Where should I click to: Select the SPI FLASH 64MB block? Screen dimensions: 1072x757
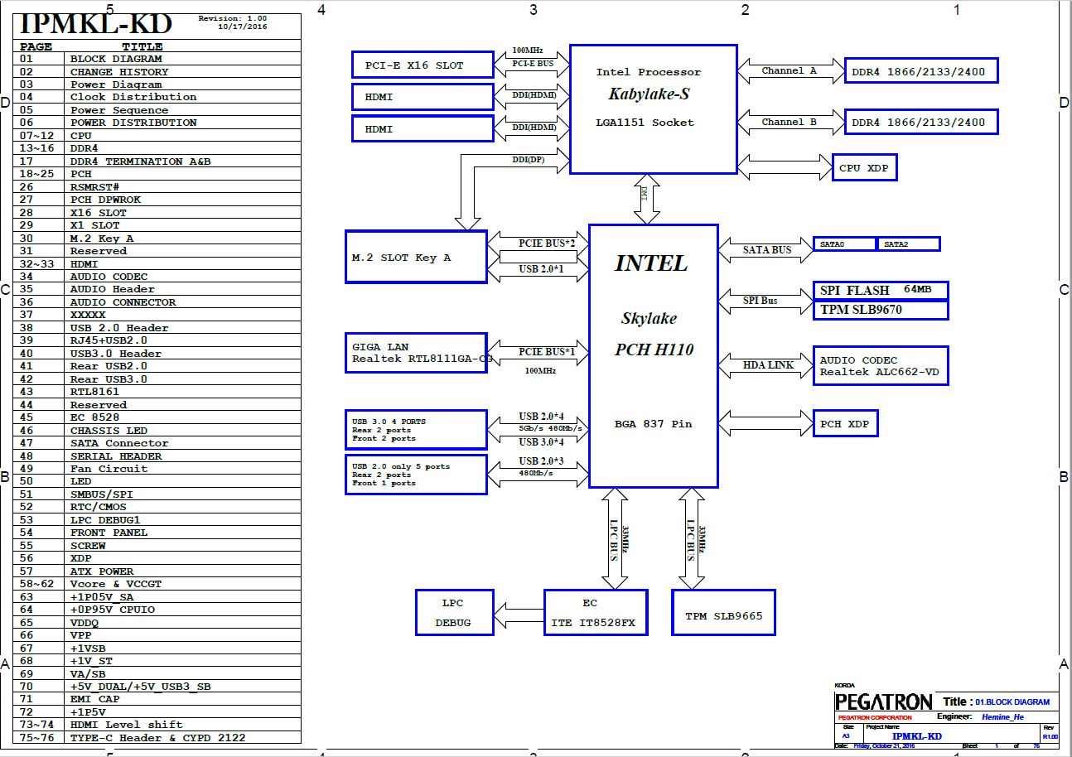point(881,291)
